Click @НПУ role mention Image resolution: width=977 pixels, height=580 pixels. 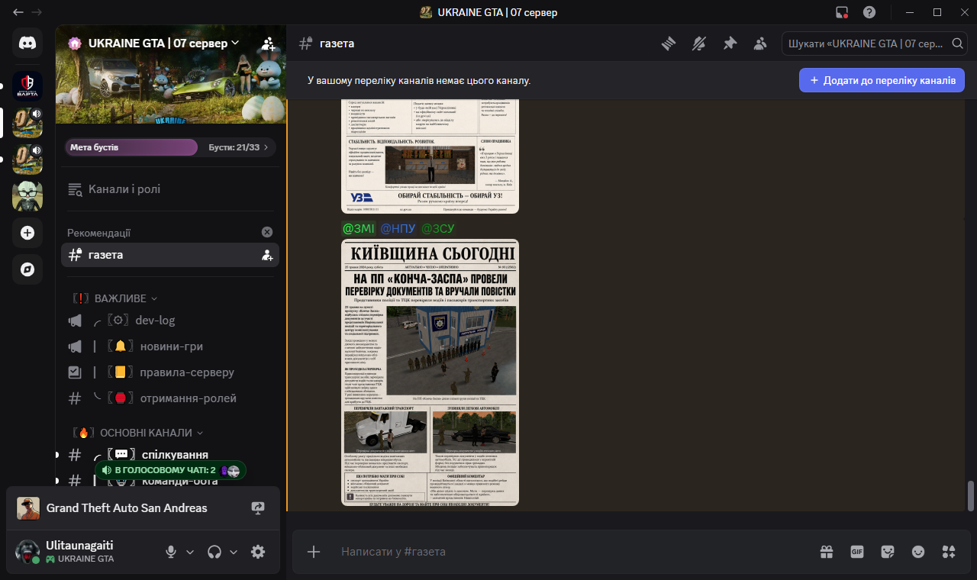[x=398, y=229]
